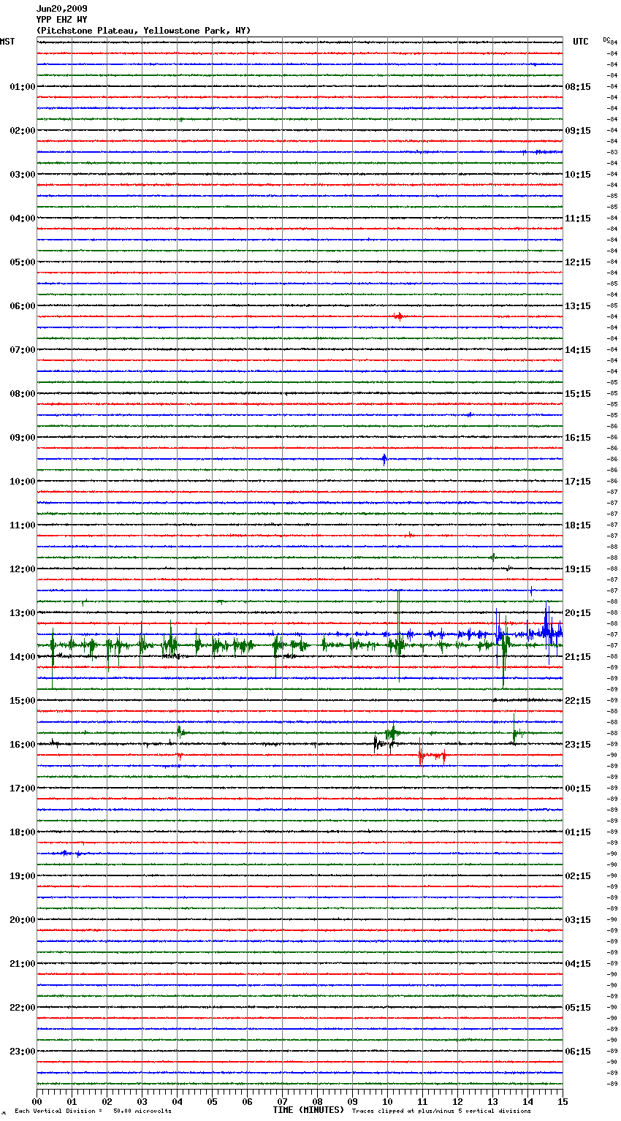Image resolution: width=621 pixels, height=1121 pixels.
Task: Select the 17:00 MST row label
Action: point(23,788)
